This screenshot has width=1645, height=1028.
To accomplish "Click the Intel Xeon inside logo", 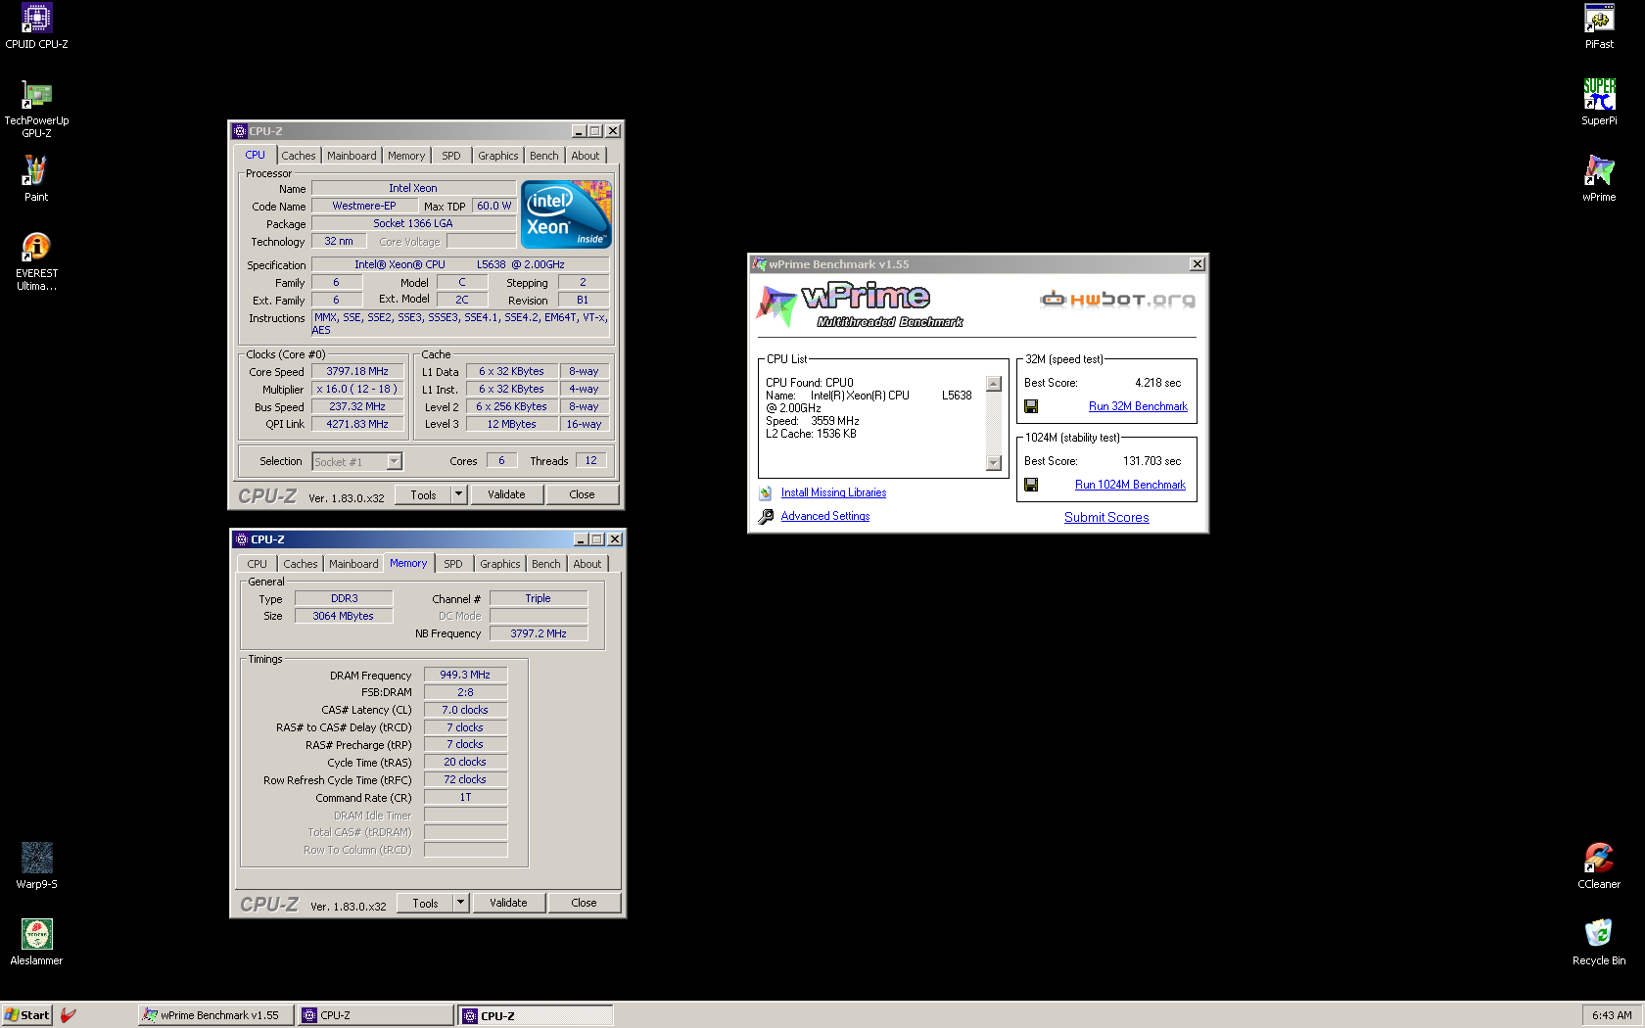I will (566, 213).
